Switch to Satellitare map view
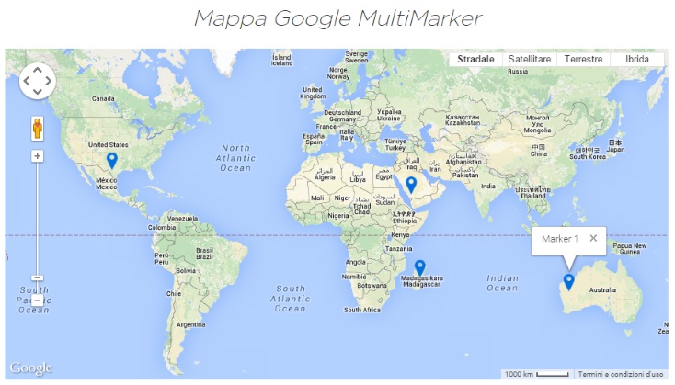This screenshot has height=385, width=675. coord(529,59)
